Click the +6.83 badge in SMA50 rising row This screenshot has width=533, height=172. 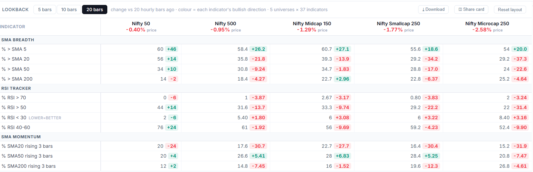343,156
